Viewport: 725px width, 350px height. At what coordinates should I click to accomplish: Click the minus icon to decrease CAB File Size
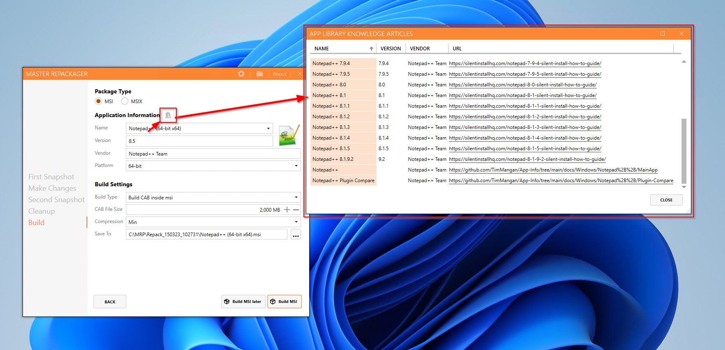tap(296, 210)
